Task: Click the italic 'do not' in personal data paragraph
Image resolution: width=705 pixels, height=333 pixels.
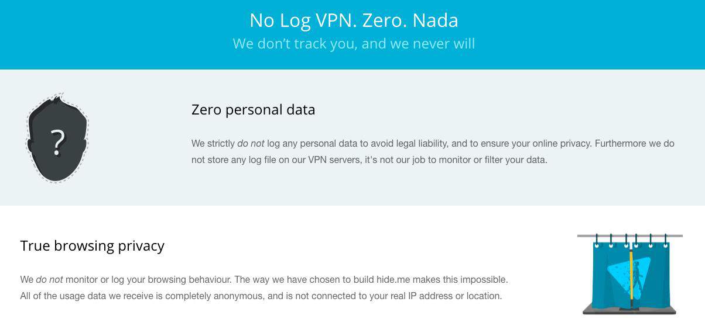Action: (x=251, y=143)
